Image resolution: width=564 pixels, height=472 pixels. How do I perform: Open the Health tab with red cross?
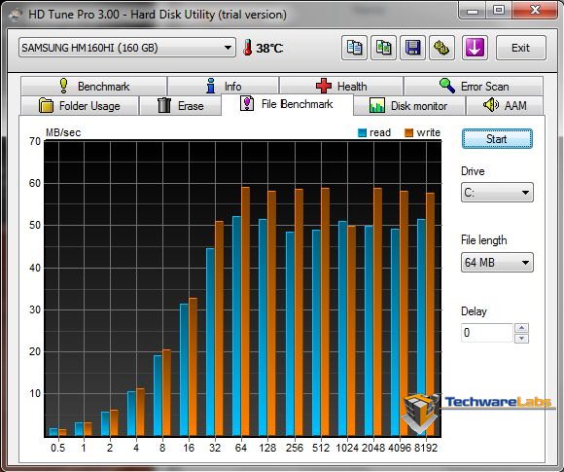[341, 86]
